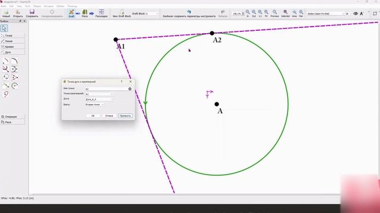This screenshot has width=380, height=213.
Task: Click the gear icon next to point name field
Action: (130, 89)
